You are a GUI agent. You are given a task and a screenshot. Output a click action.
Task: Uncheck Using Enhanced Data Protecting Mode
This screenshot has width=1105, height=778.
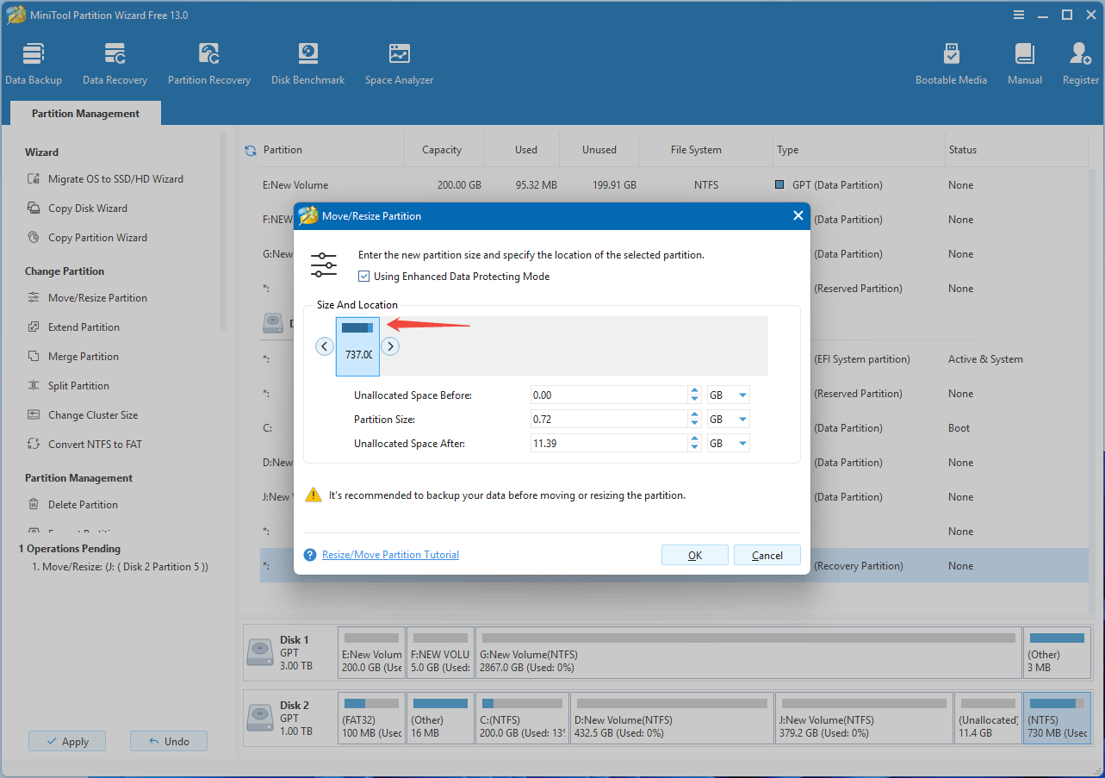(x=364, y=276)
